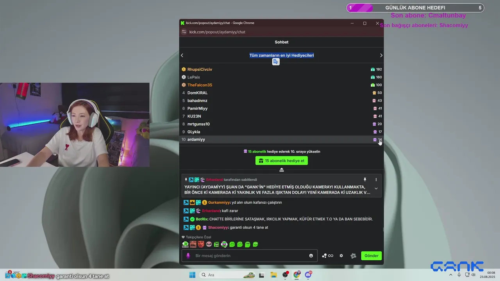This screenshot has width=500, height=281.
Task: Insert the second emote with mustached face
Action: pos(193,244)
